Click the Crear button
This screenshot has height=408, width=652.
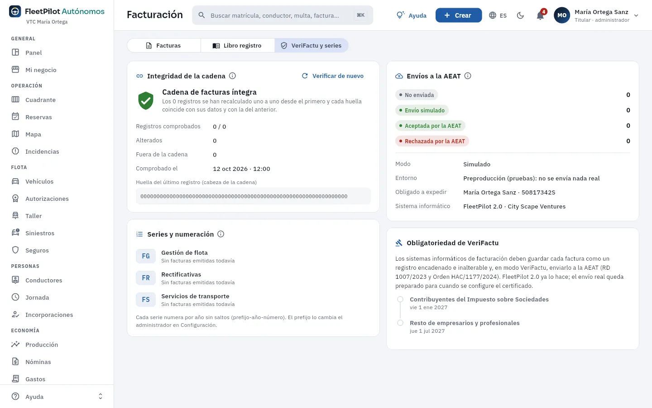(459, 15)
